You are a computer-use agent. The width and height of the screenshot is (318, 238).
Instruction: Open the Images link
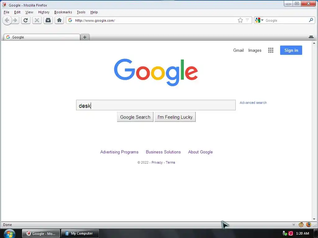pyautogui.click(x=255, y=51)
